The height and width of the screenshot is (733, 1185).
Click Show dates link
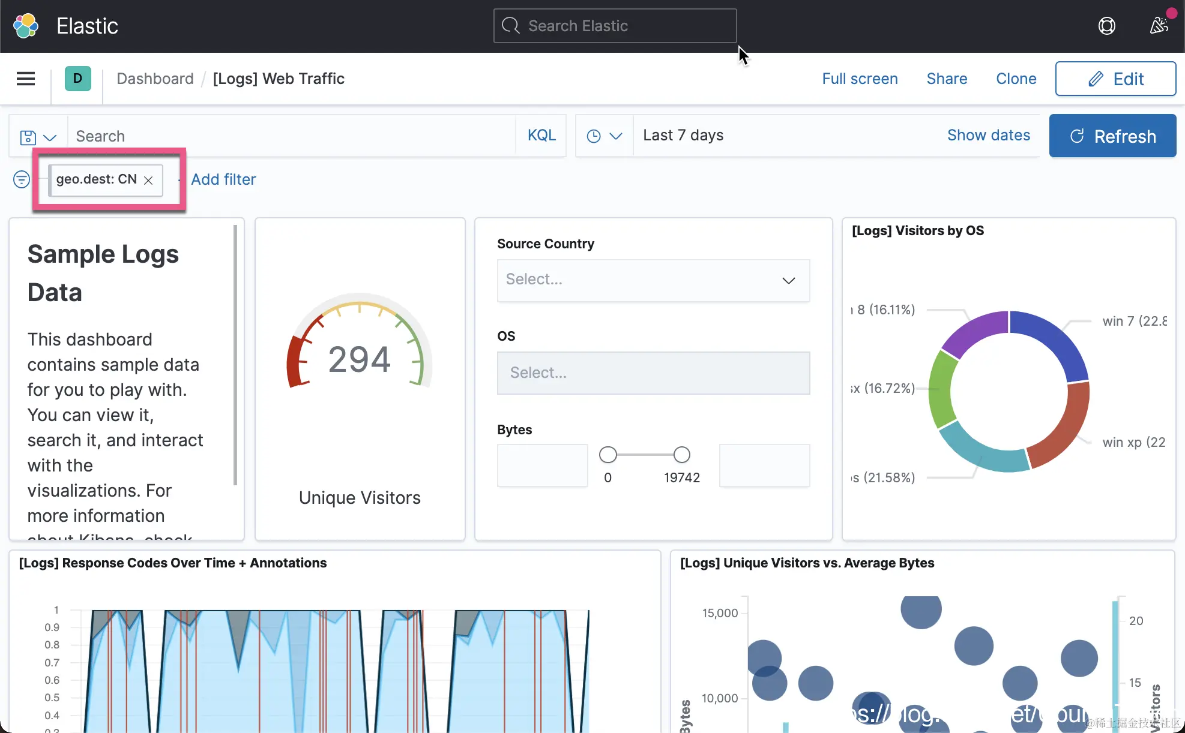point(988,136)
